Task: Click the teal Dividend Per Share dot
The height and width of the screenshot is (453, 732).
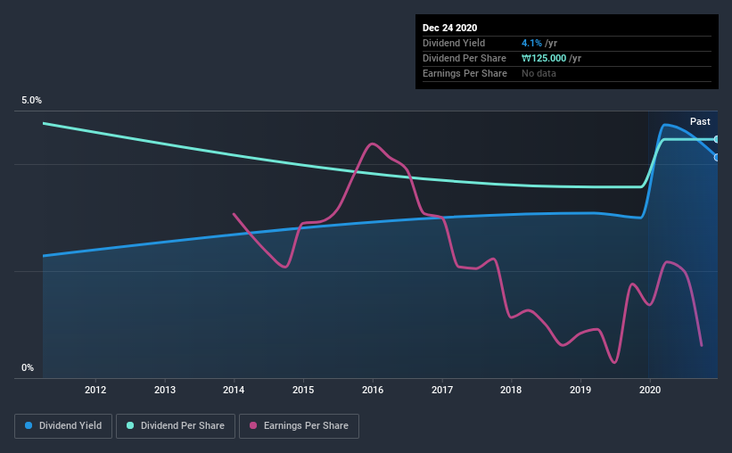Action: [130, 426]
